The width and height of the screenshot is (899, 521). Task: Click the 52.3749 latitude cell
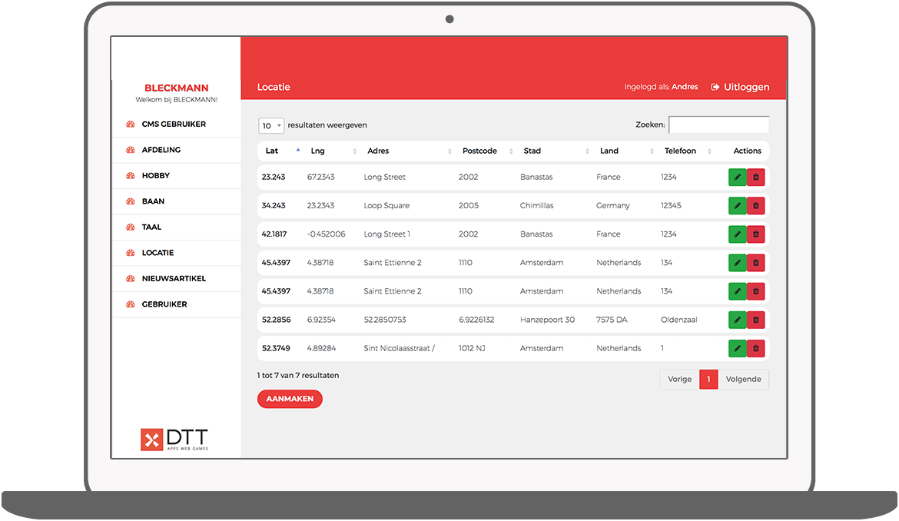(276, 348)
